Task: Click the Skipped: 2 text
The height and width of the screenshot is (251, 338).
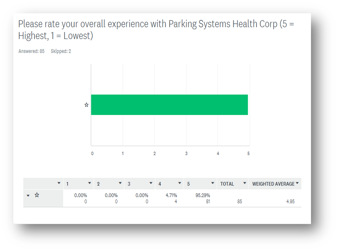Action: click(61, 51)
